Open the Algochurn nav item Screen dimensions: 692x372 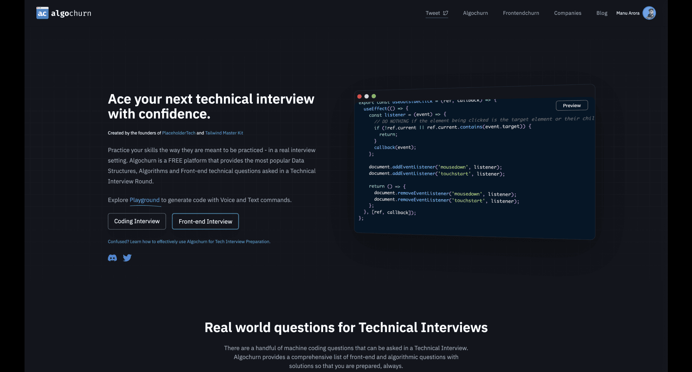[x=475, y=13]
